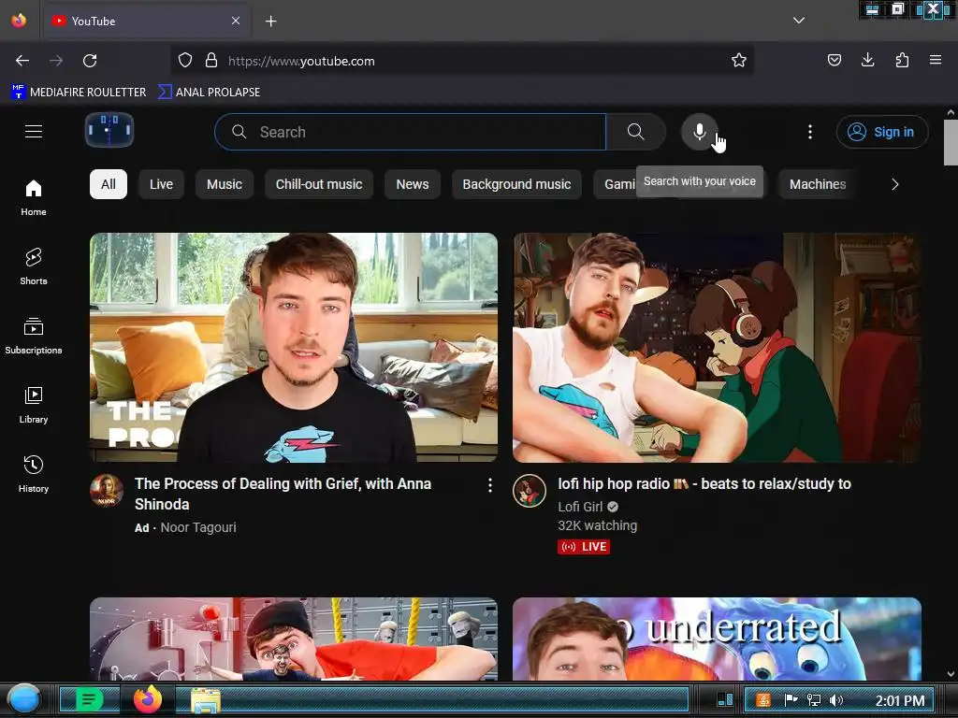The height and width of the screenshot is (718, 958).
Task: Open the MEDIAFIRE ROULETTER bookmark
Action: tap(79, 93)
